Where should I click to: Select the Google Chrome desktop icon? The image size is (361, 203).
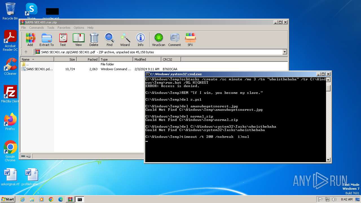10,151
